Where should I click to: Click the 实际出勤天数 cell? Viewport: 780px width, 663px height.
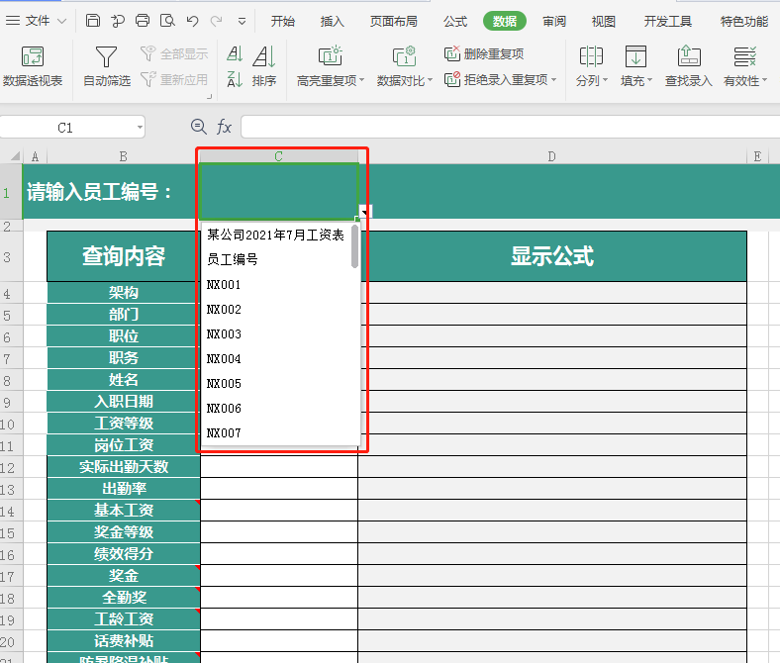pos(124,466)
